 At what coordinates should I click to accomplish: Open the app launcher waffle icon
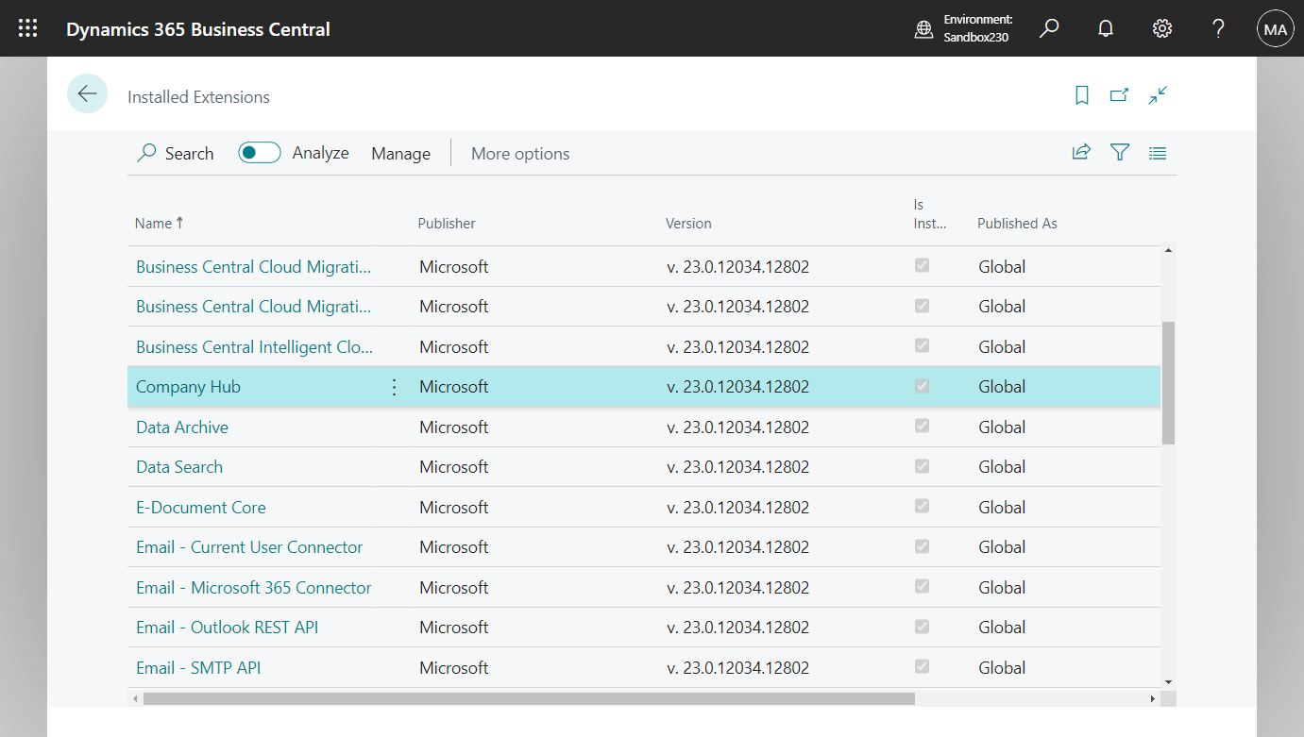[28, 28]
